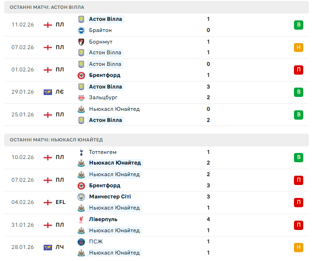
Task: Open Манчестер Сіті team link
Action: point(110,197)
